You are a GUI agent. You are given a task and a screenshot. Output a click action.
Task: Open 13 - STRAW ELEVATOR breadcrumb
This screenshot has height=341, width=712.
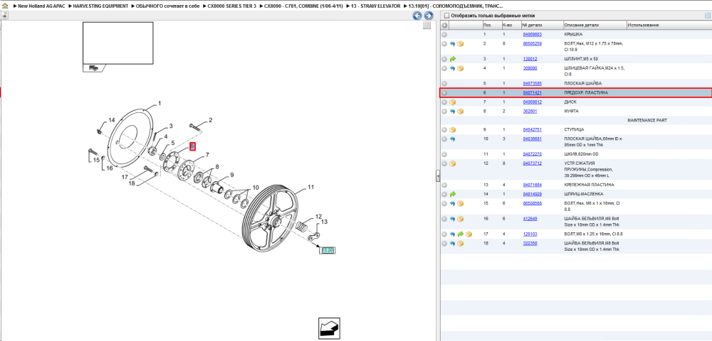(376, 7)
